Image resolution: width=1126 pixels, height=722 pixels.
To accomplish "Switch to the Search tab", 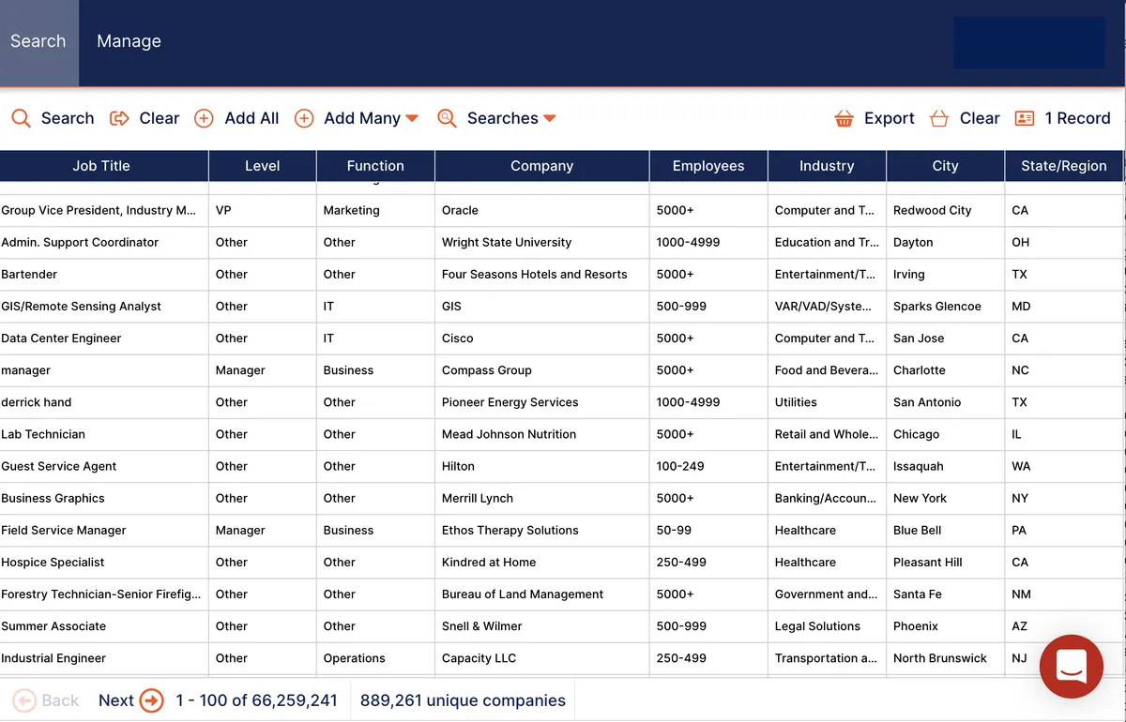I will [38, 42].
